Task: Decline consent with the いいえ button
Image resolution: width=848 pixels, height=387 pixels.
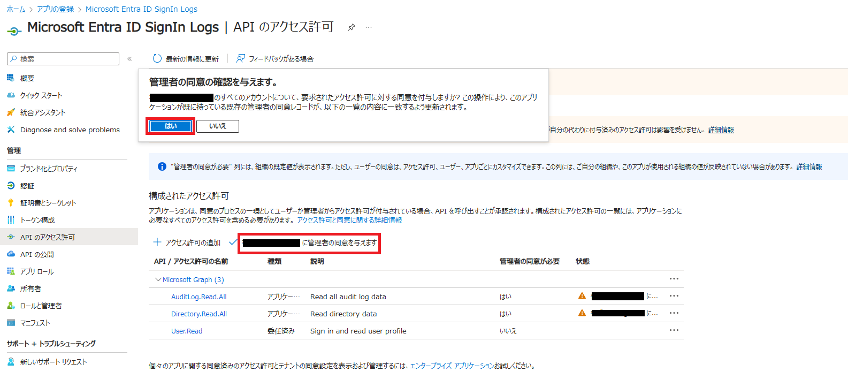Action: pyautogui.click(x=218, y=126)
